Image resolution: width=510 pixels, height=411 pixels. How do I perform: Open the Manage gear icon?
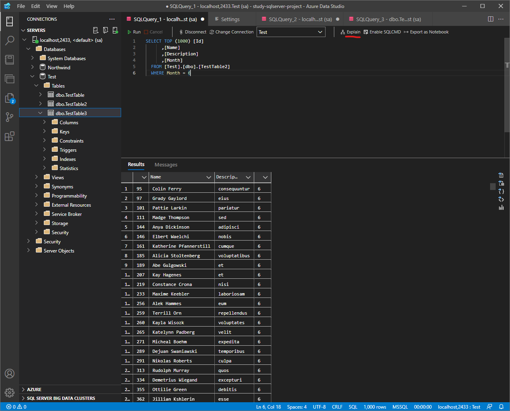(x=10, y=393)
